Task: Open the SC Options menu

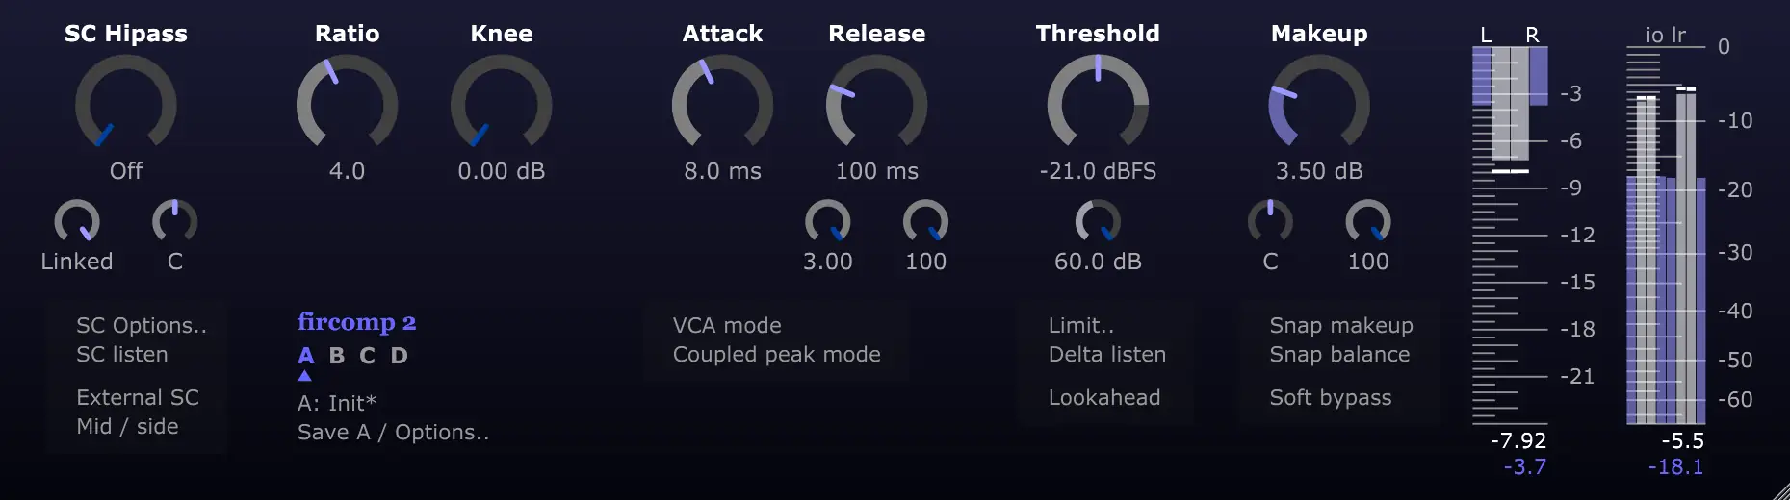Action: tap(142, 326)
